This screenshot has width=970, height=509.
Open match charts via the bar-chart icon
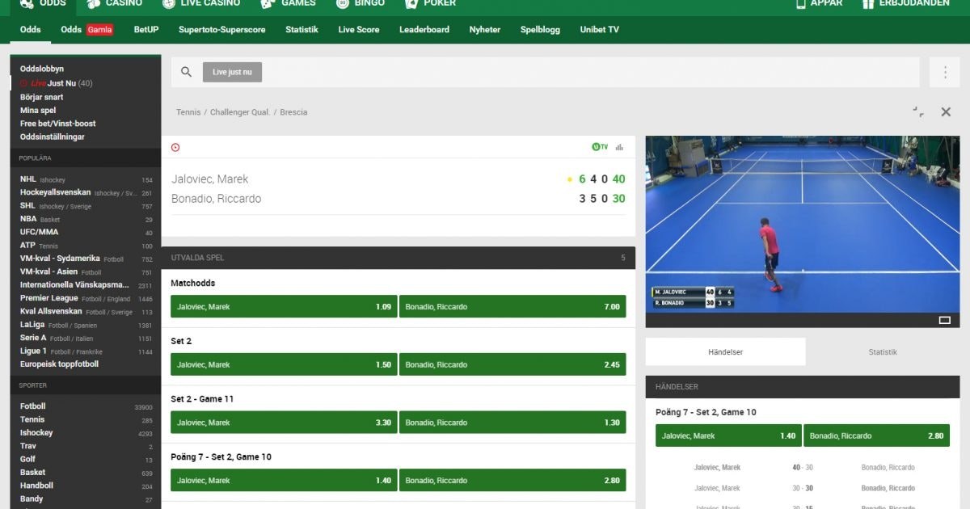(x=618, y=146)
